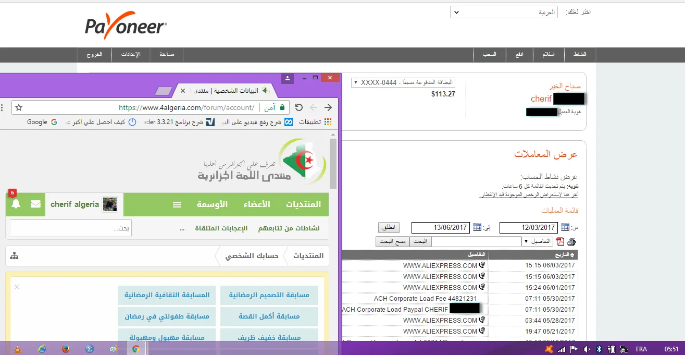Select الإعدادات in the Payoneer menu bar
The image size is (685, 355).
coord(131,55)
